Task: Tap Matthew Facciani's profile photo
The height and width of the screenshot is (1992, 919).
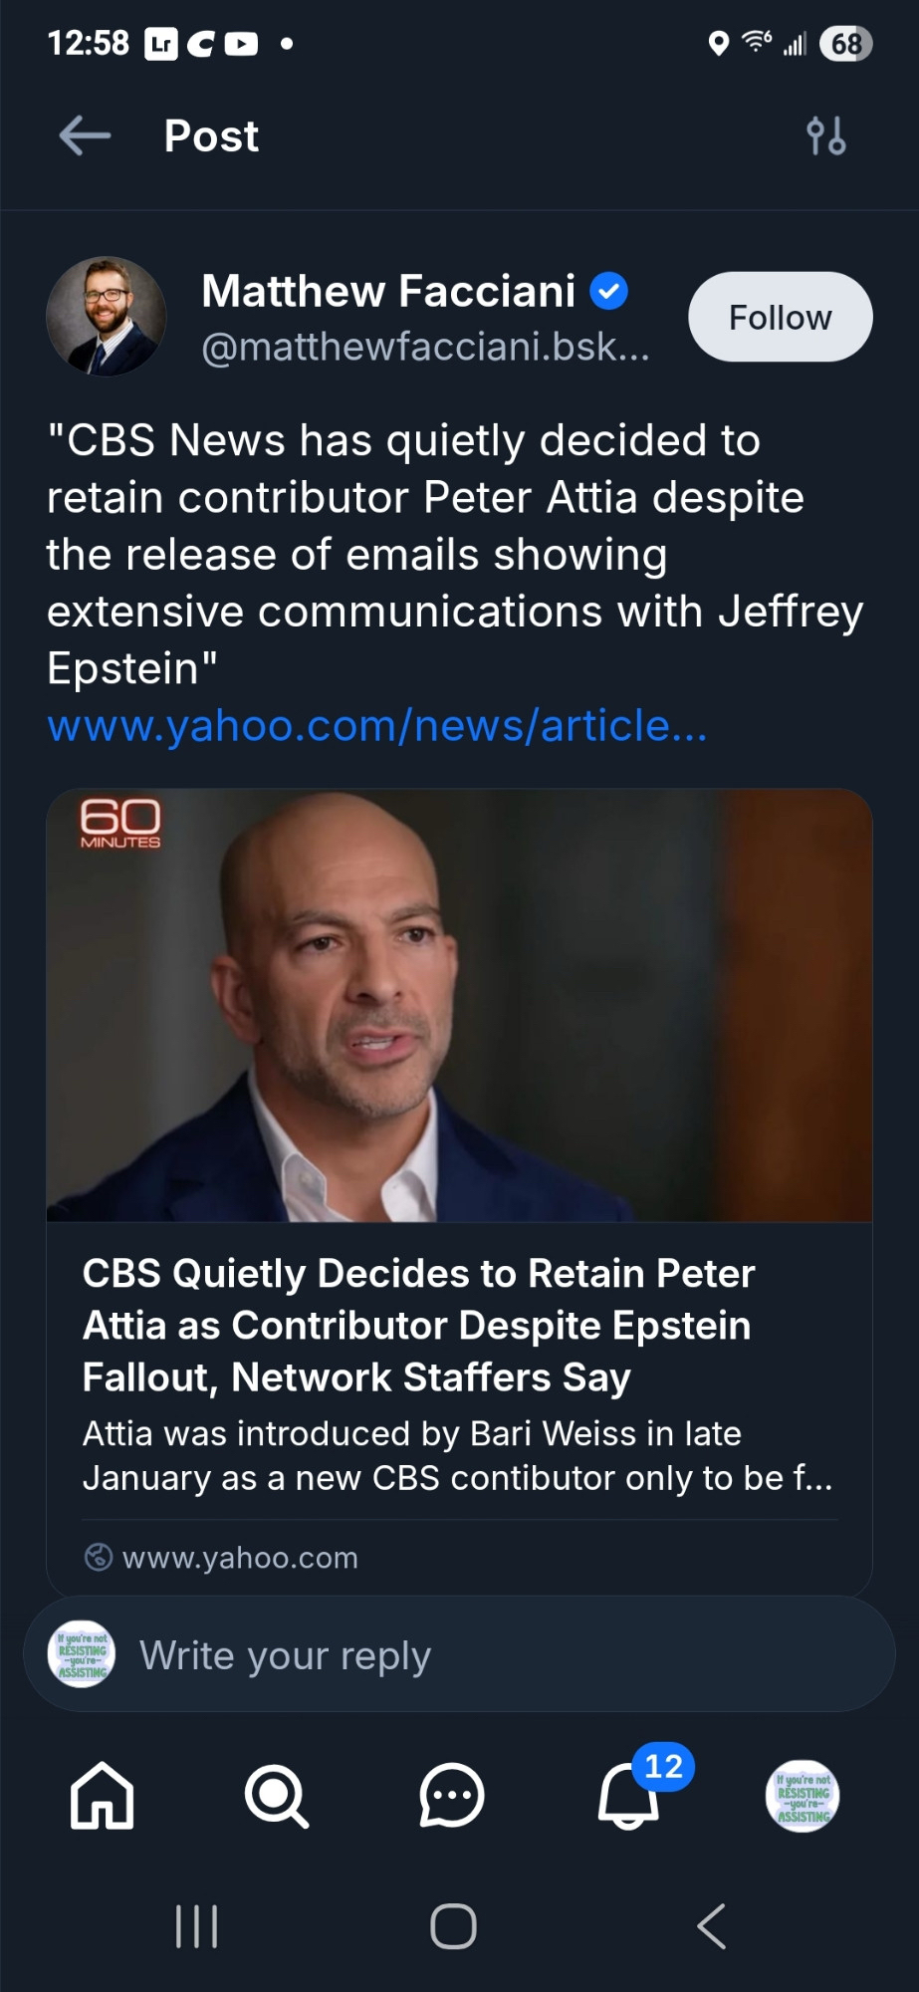Action: pyautogui.click(x=106, y=317)
